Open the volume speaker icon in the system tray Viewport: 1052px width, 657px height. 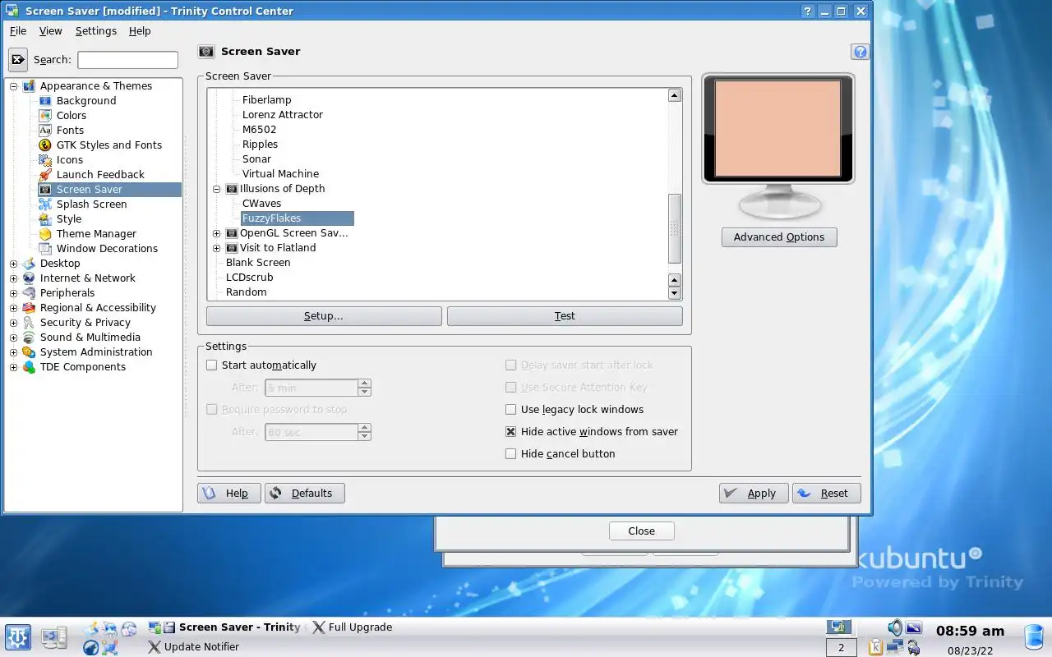pyautogui.click(x=895, y=627)
